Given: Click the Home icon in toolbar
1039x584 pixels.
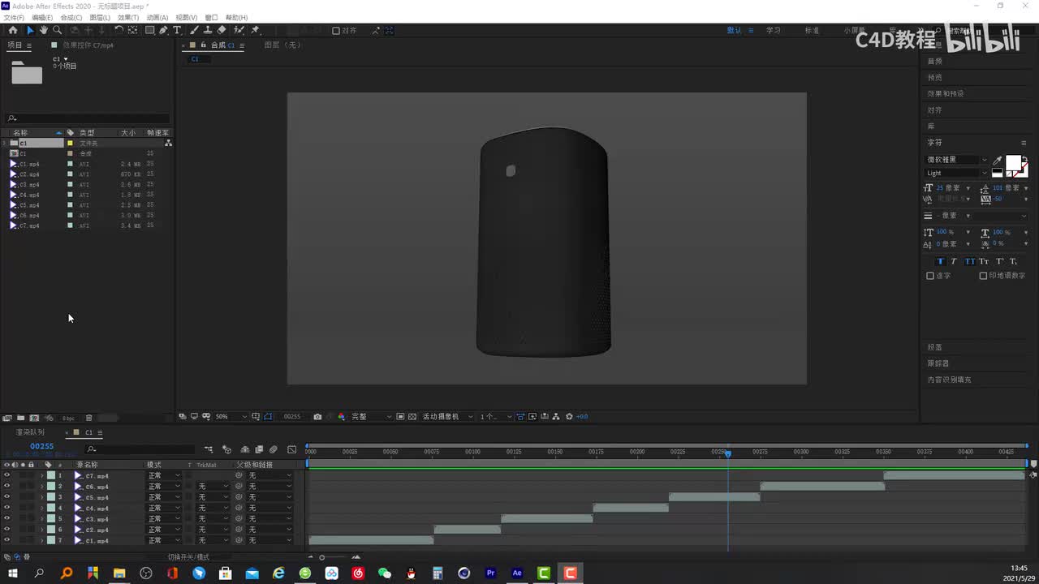Looking at the screenshot, I should 12,30.
